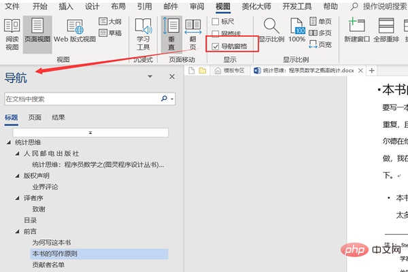The image size is (408, 272).
Task: Collapse the 统计思维 heading in navigation tree
Action: coord(9,142)
